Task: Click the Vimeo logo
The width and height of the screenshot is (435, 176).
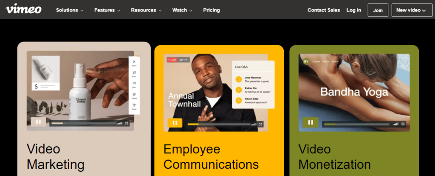Action: tap(24, 10)
